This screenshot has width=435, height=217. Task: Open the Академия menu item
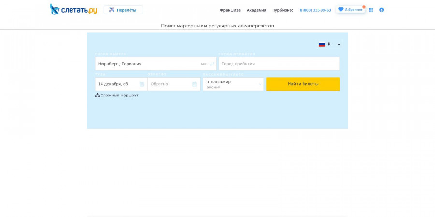(x=257, y=10)
